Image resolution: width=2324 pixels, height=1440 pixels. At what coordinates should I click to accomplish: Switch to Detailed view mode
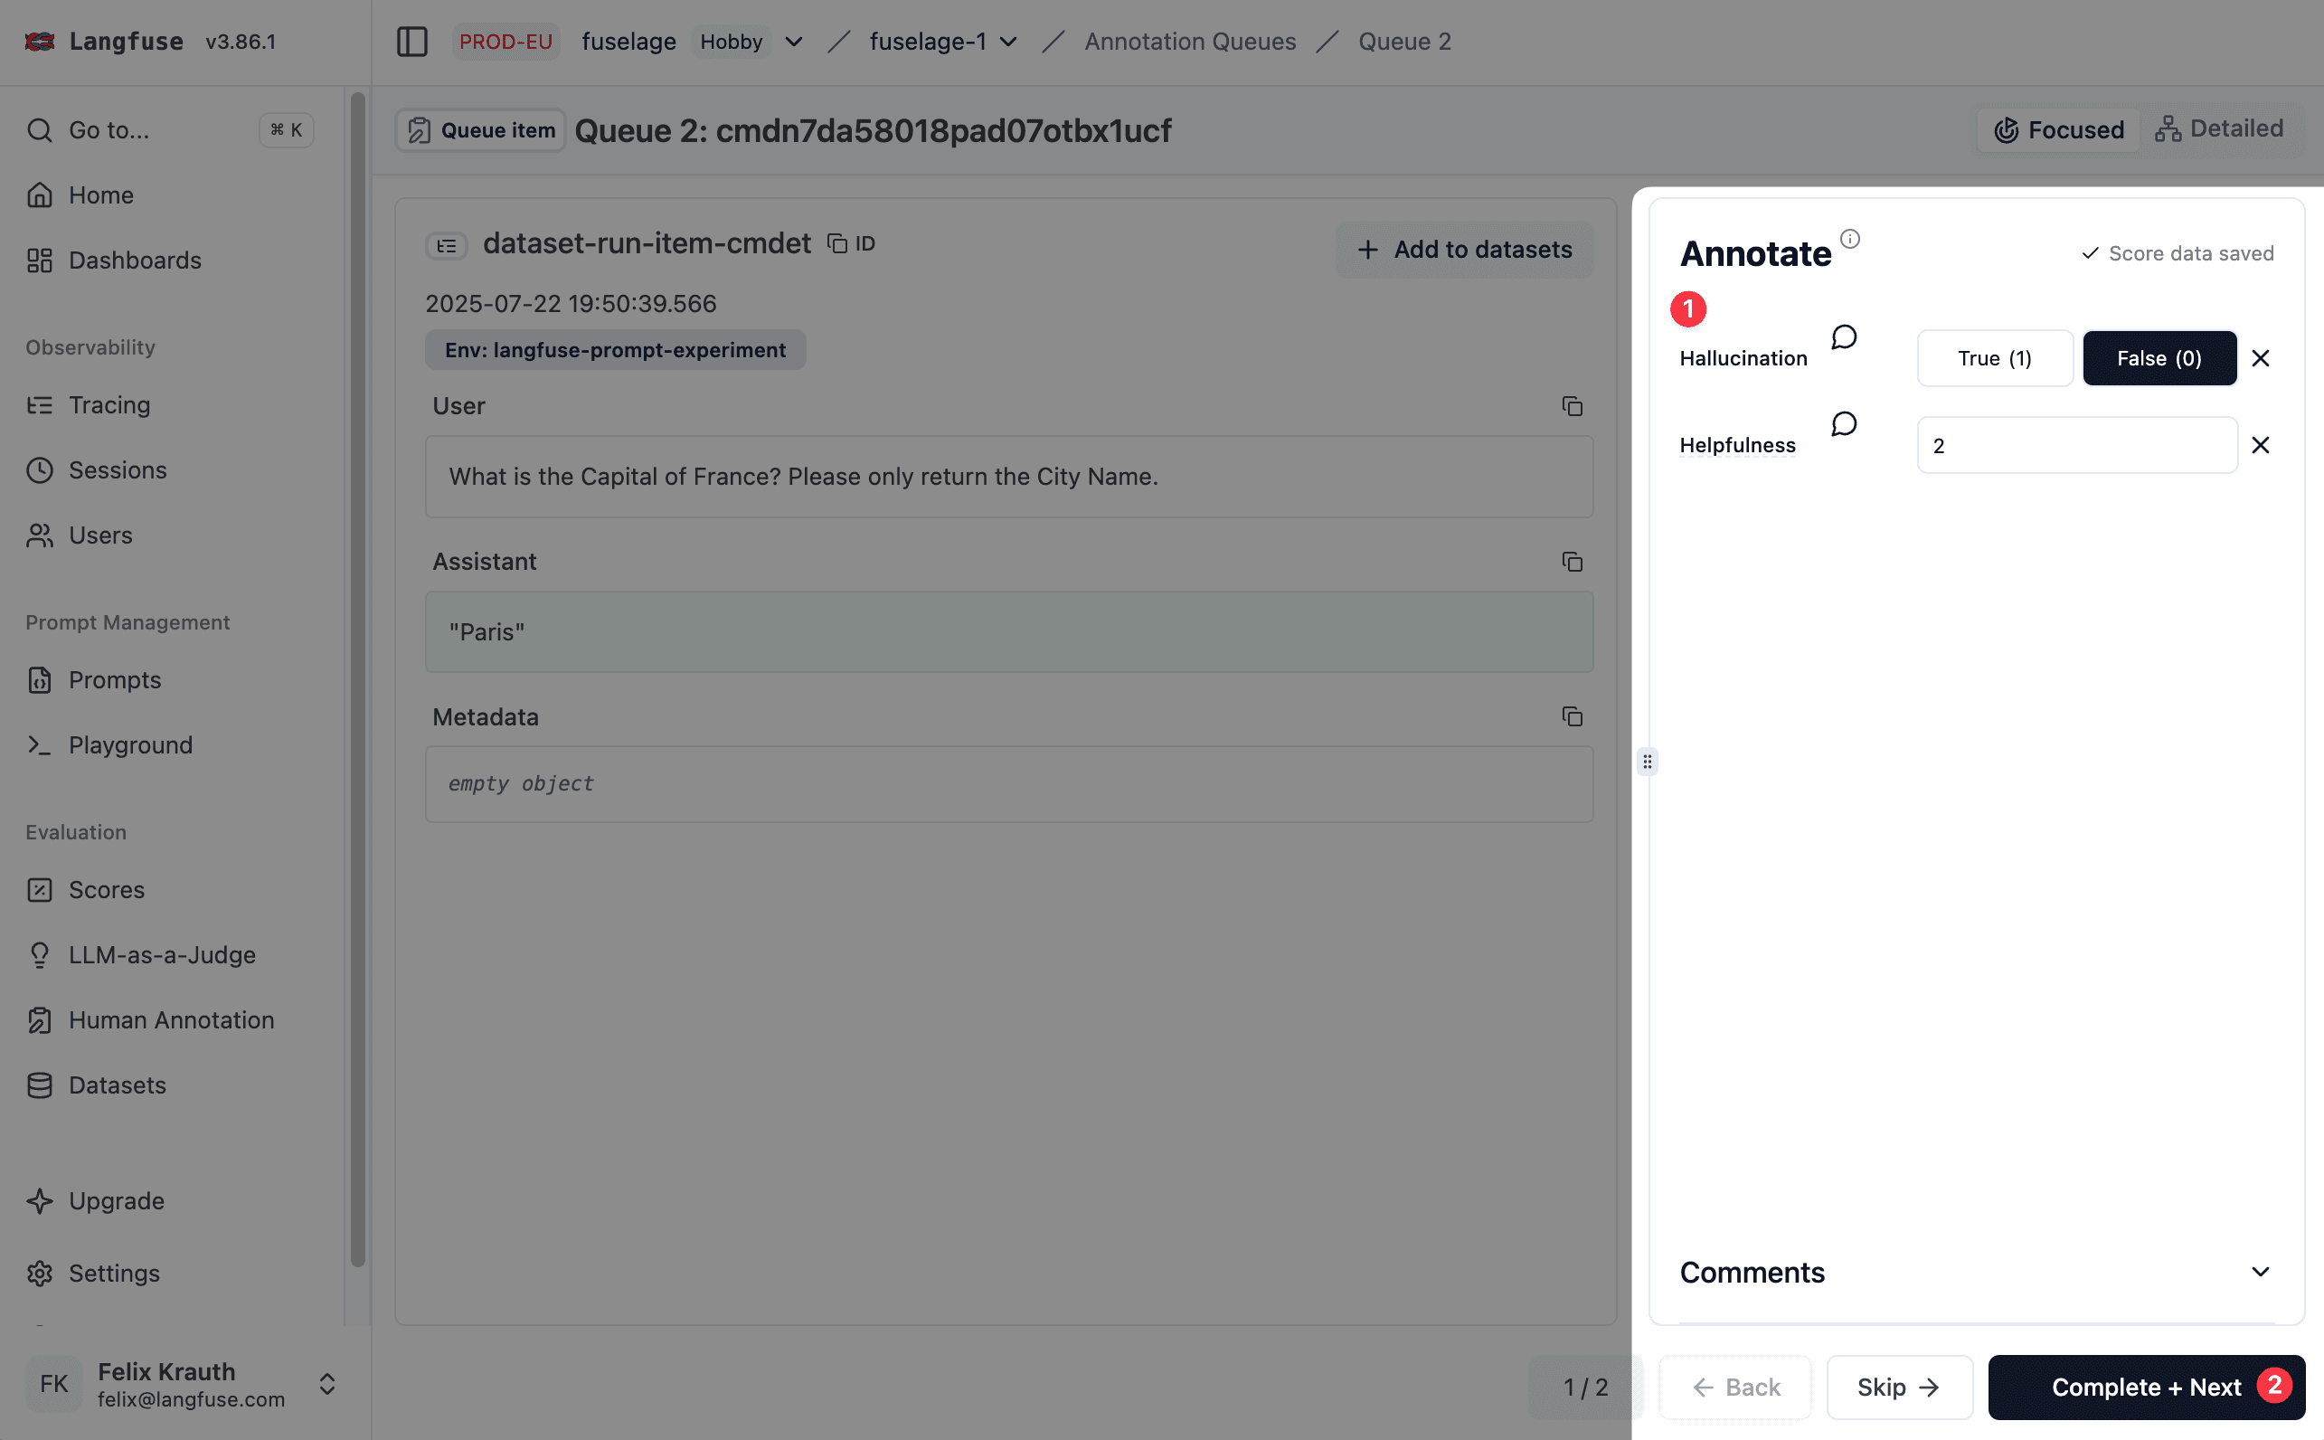coord(2219,128)
